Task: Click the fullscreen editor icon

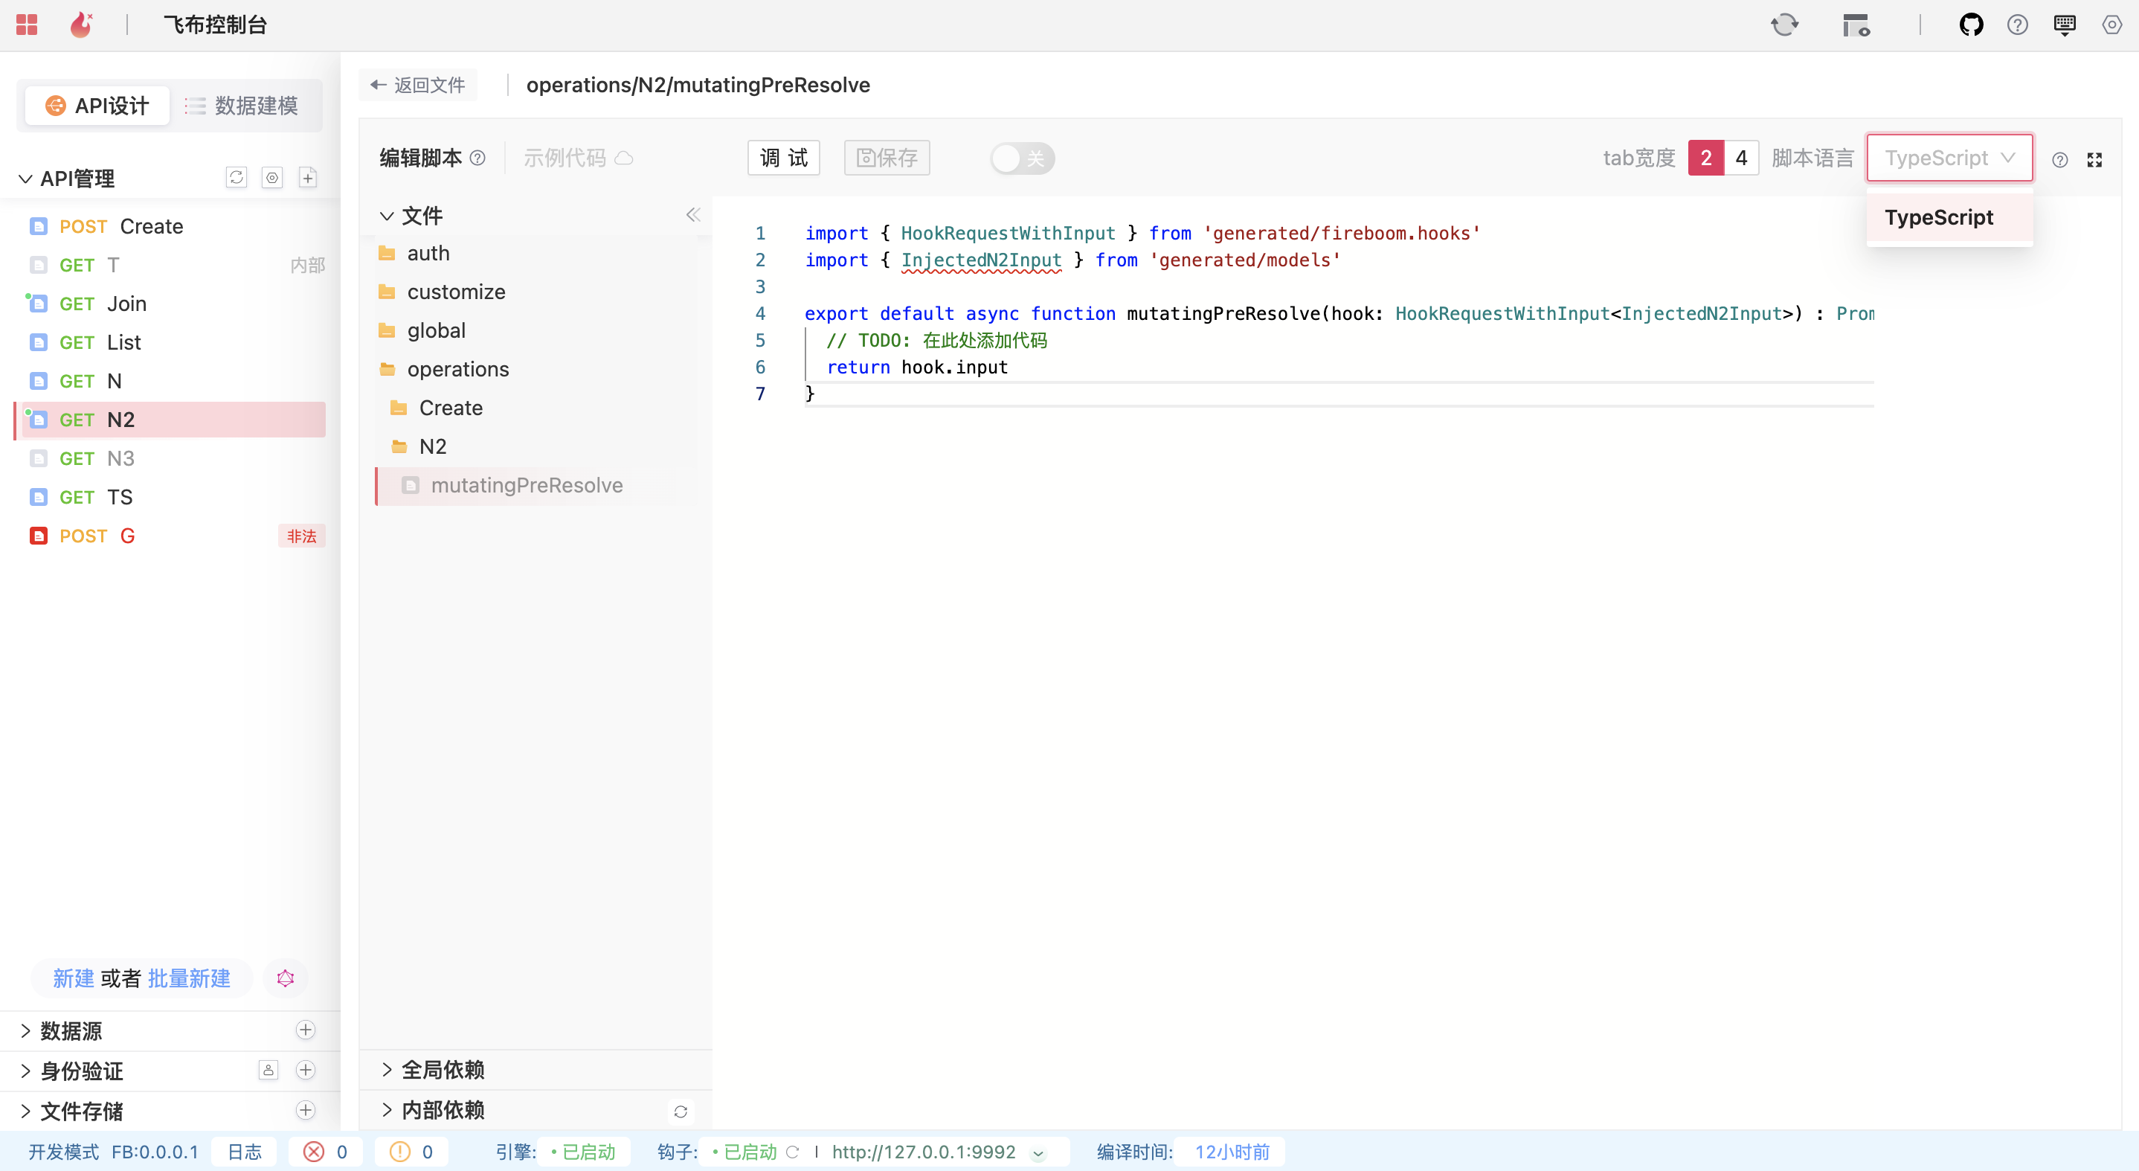Action: click(2094, 159)
